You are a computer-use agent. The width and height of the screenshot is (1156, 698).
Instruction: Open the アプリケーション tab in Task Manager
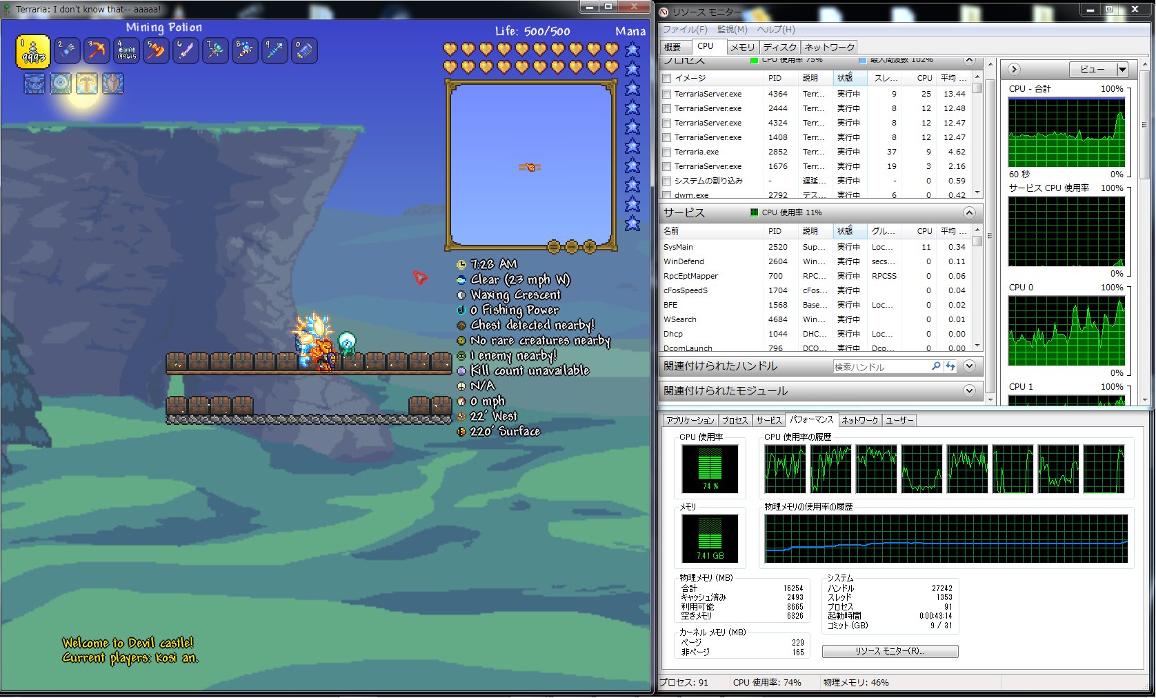click(x=690, y=420)
